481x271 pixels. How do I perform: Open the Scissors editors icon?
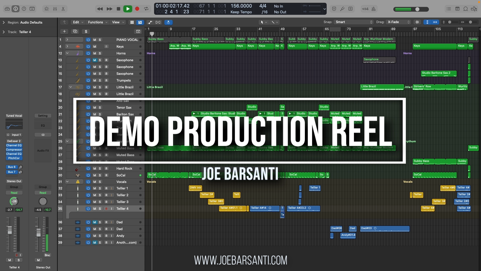(x=63, y=9)
